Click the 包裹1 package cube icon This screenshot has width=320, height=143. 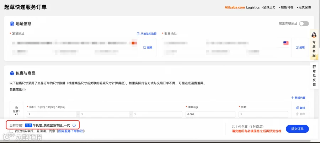[x=16, y=108]
